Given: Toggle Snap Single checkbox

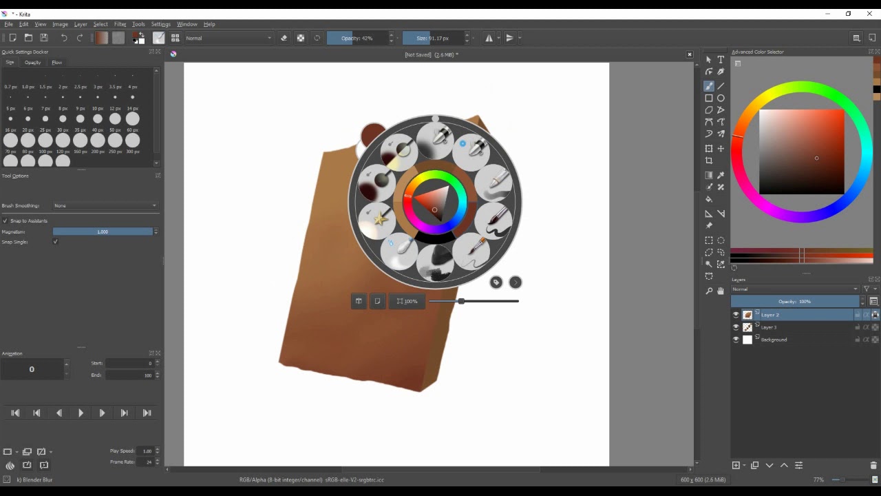Looking at the screenshot, I should [x=55, y=242].
